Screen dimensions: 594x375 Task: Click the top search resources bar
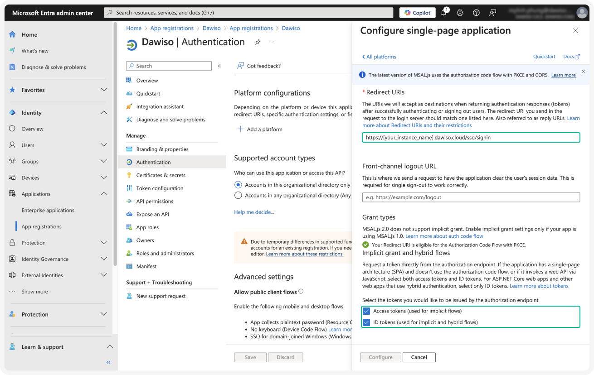(x=248, y=13)
